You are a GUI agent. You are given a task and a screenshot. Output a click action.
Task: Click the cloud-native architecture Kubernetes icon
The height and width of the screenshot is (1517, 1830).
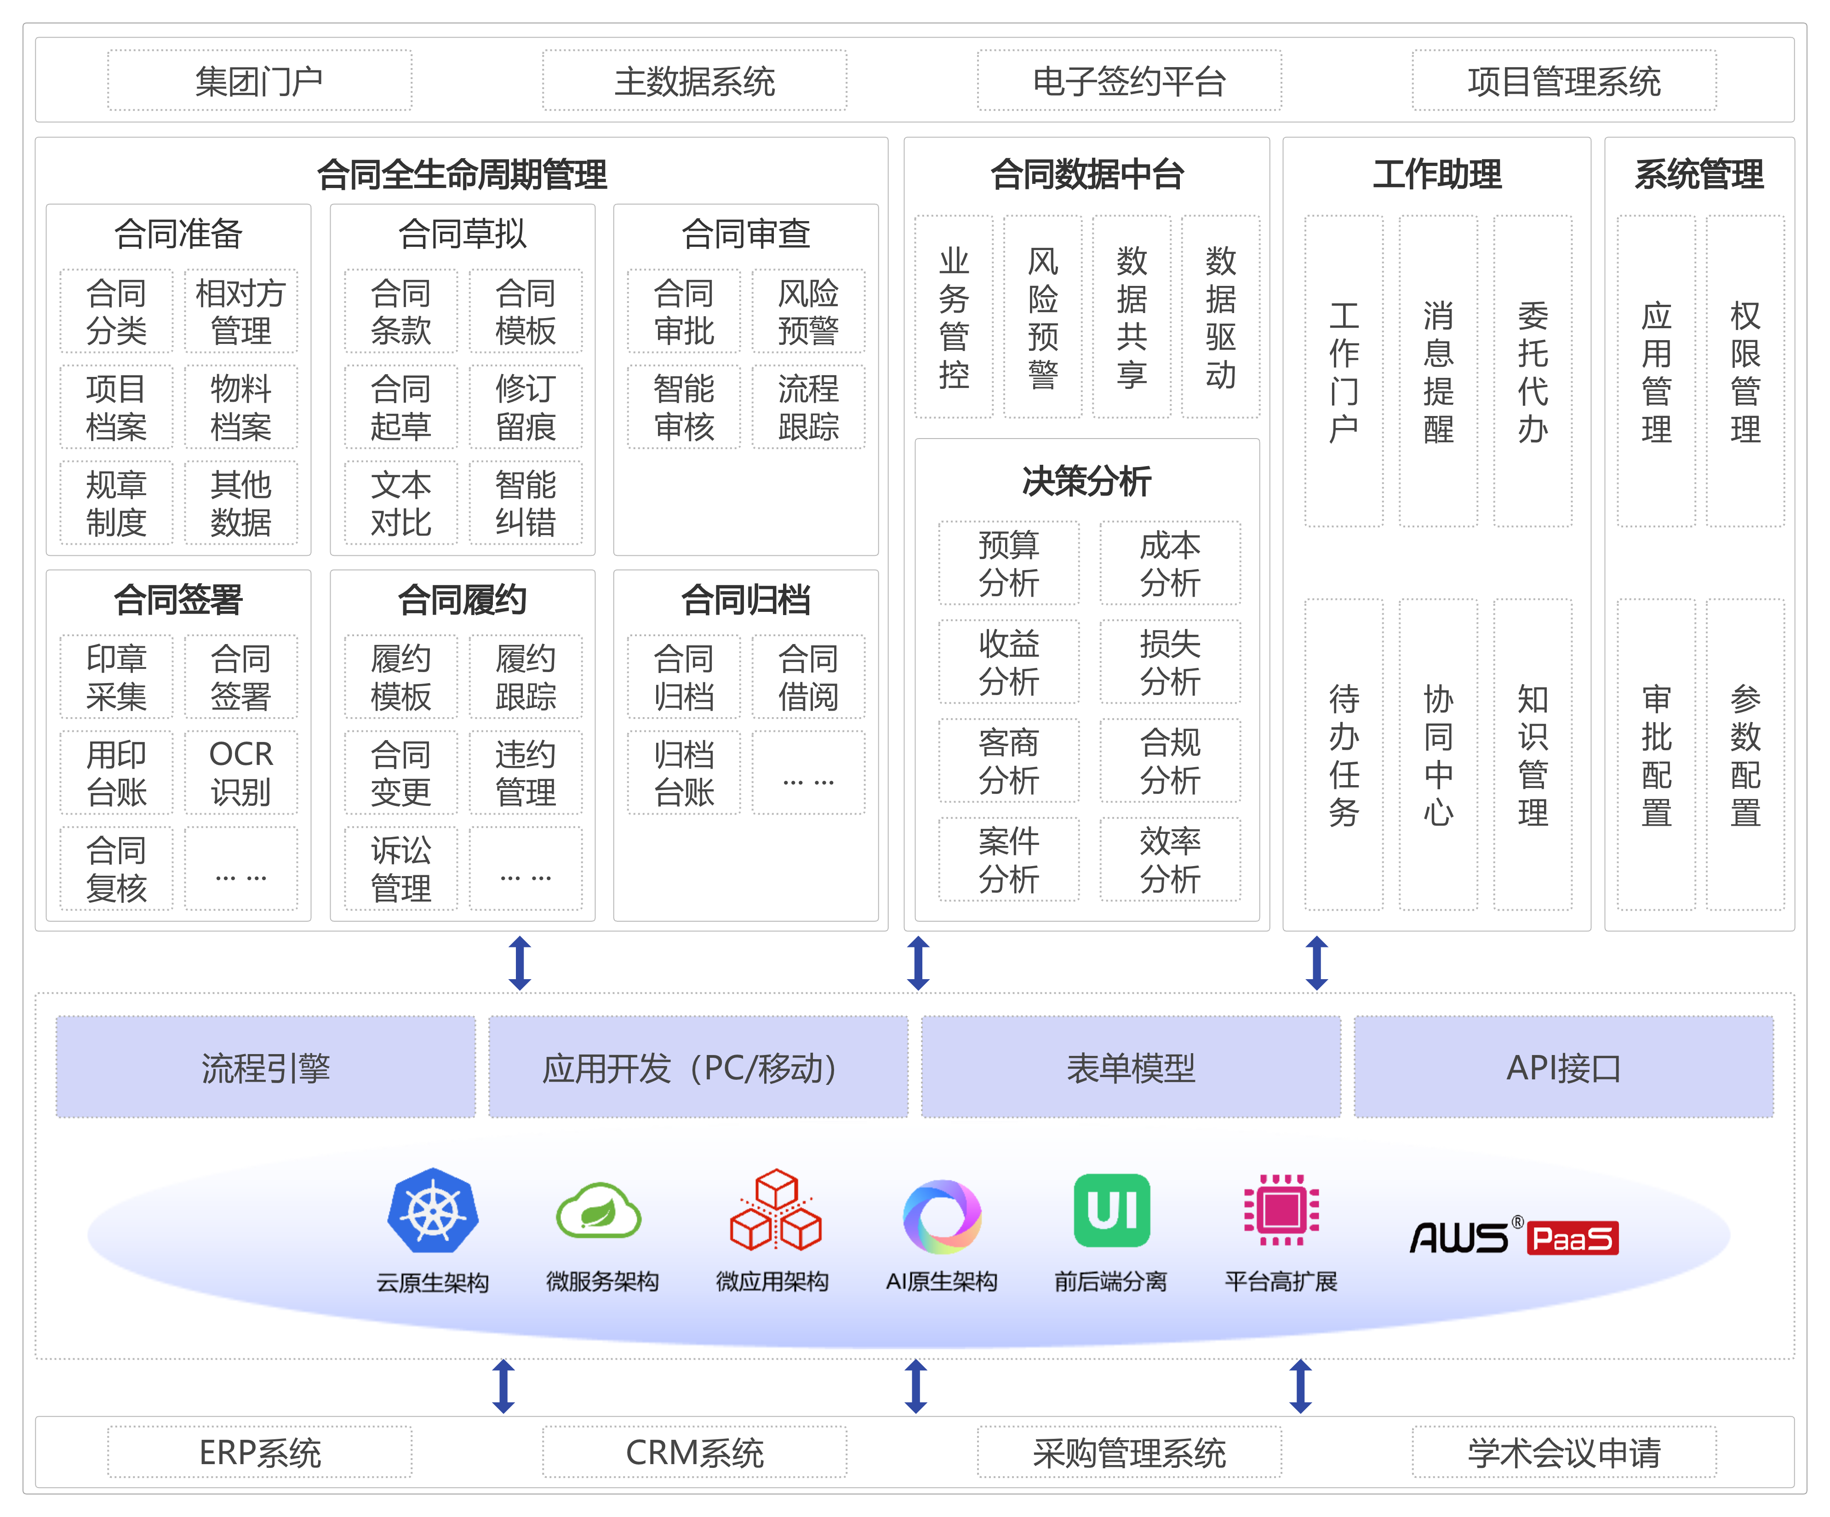pyautogui.click(x=433, y=1210)
